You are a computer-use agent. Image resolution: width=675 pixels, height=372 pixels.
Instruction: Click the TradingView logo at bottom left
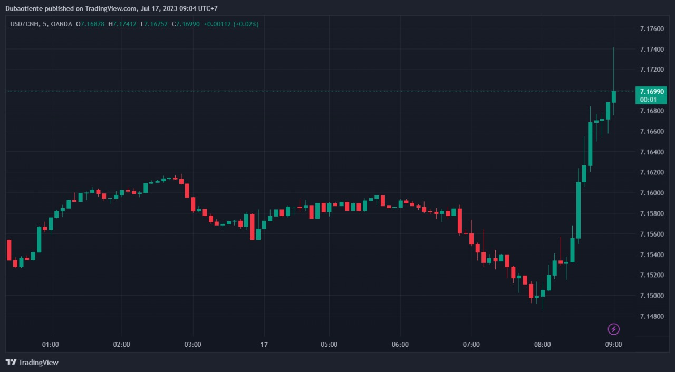[x=32, y=363]
